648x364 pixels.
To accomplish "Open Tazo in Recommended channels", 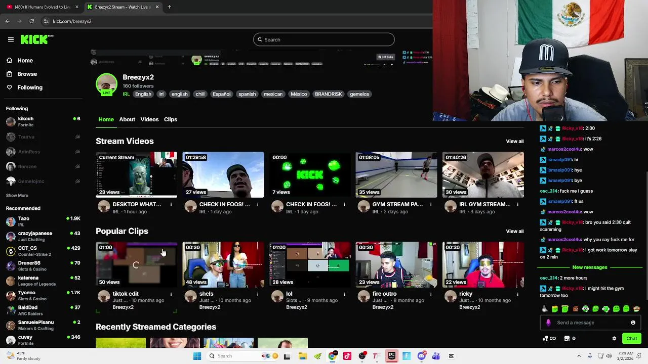I will 43,221.
